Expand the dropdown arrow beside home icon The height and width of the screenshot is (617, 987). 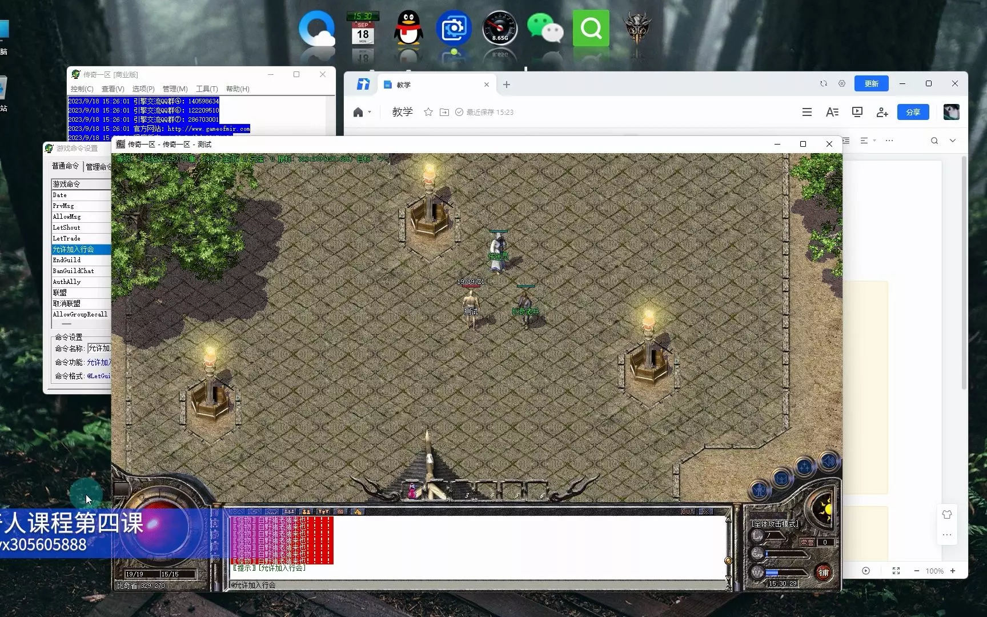[370, 112]
